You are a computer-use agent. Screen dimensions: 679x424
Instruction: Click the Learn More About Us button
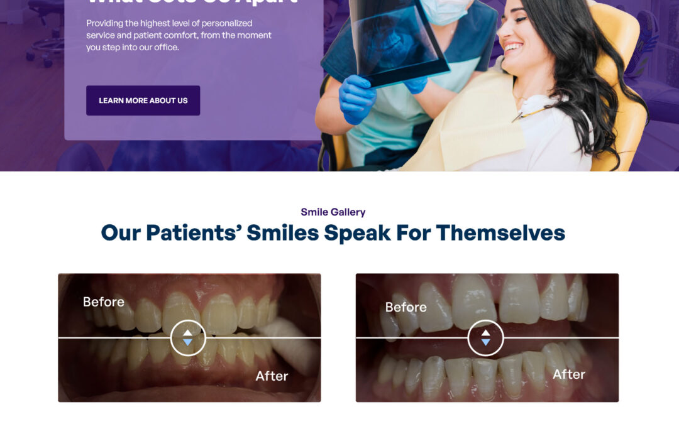click(x=143, y=101)
